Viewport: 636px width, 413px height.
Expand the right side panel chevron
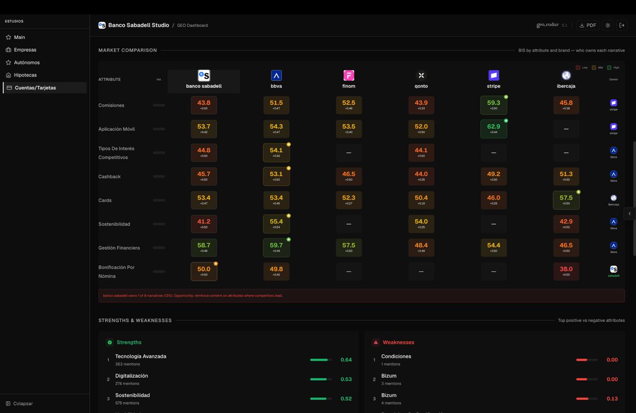pyautogui.click(x=630, y=213)
